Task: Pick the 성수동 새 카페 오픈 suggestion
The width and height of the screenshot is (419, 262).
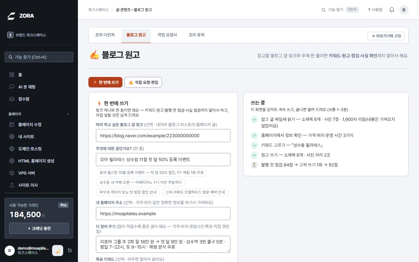Action: tap(141, 182)
